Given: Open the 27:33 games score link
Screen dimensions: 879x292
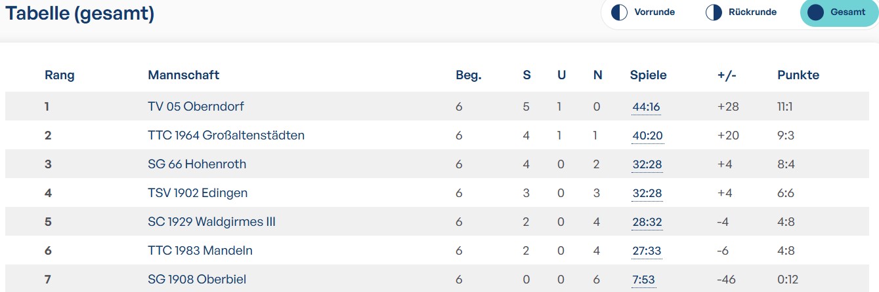Looking at the screenshot, I should [x=647, y=251].
